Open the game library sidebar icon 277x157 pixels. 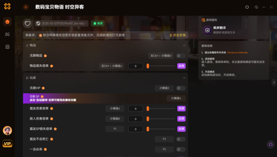pos(7,34)
